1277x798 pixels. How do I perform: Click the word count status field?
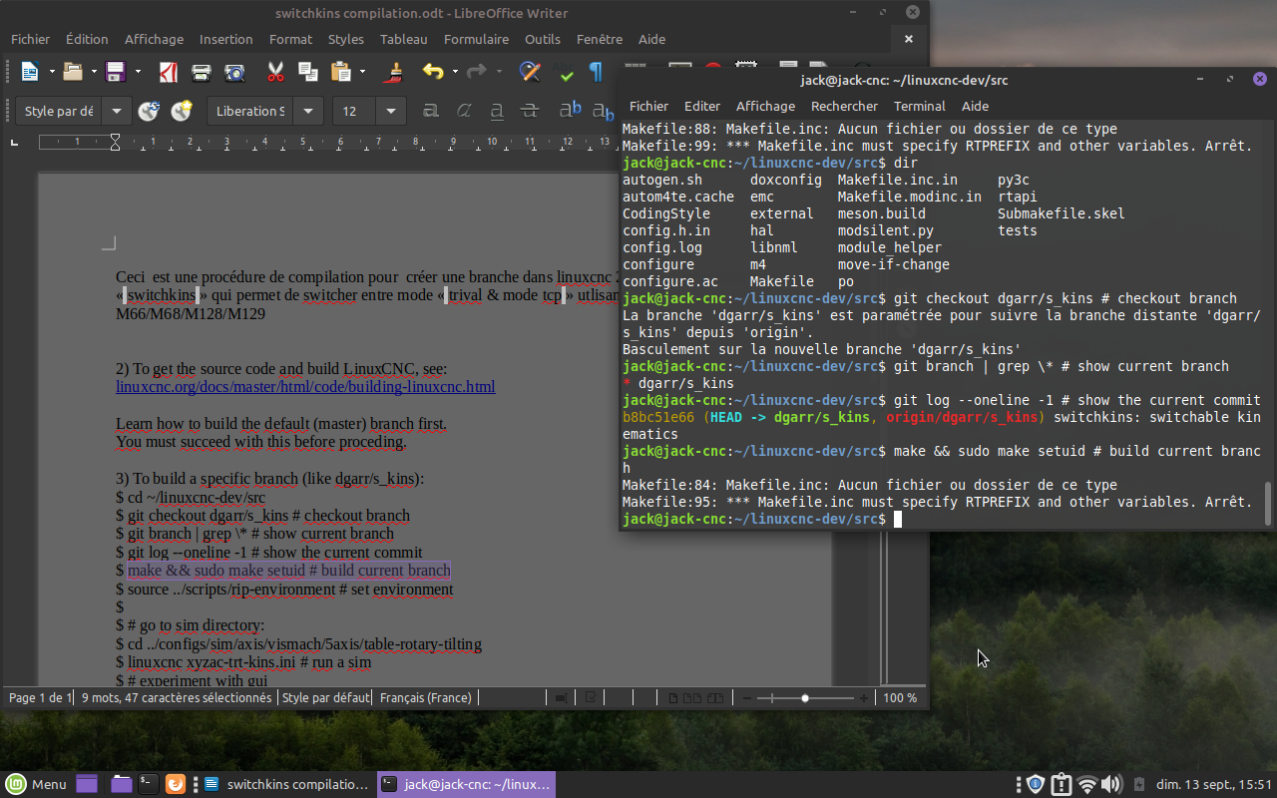coord(177,697)
